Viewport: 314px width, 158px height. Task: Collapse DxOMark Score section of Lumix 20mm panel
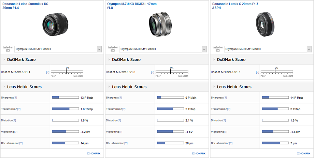214,60
